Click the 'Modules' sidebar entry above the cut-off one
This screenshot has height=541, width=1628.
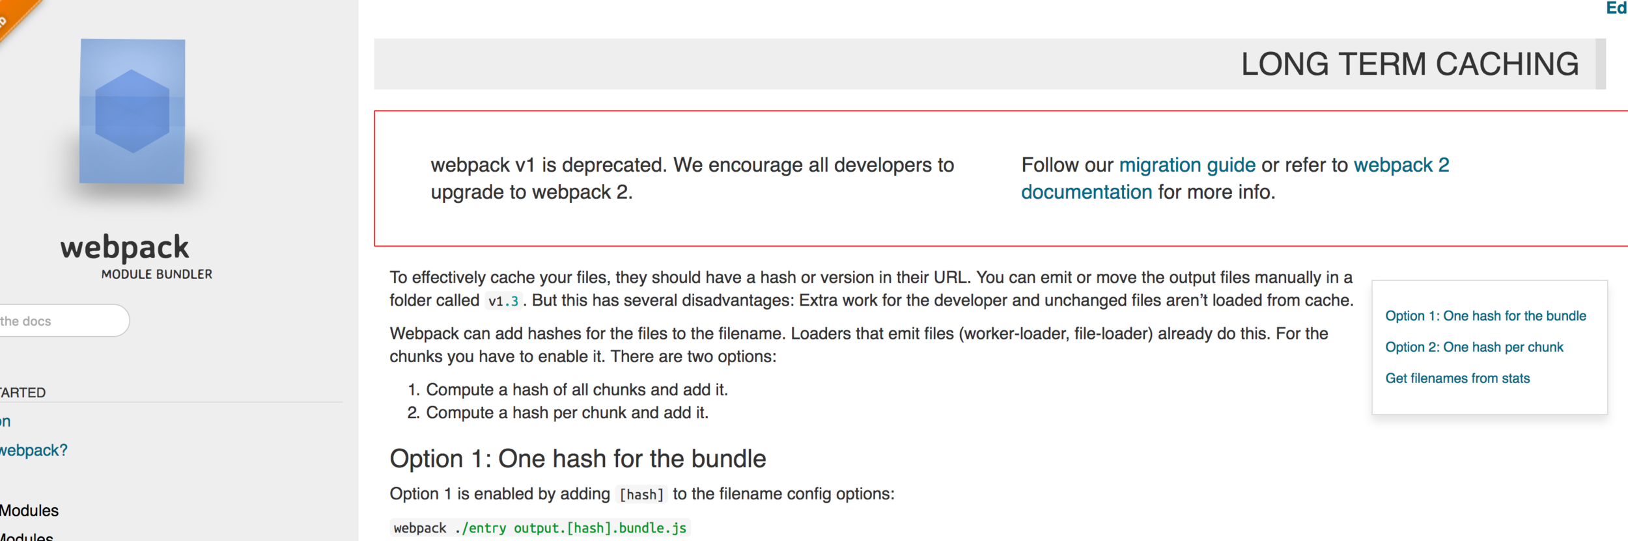[x=29, y=510]
